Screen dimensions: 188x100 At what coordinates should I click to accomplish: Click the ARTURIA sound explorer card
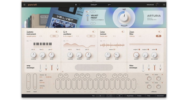click(153, 17)
